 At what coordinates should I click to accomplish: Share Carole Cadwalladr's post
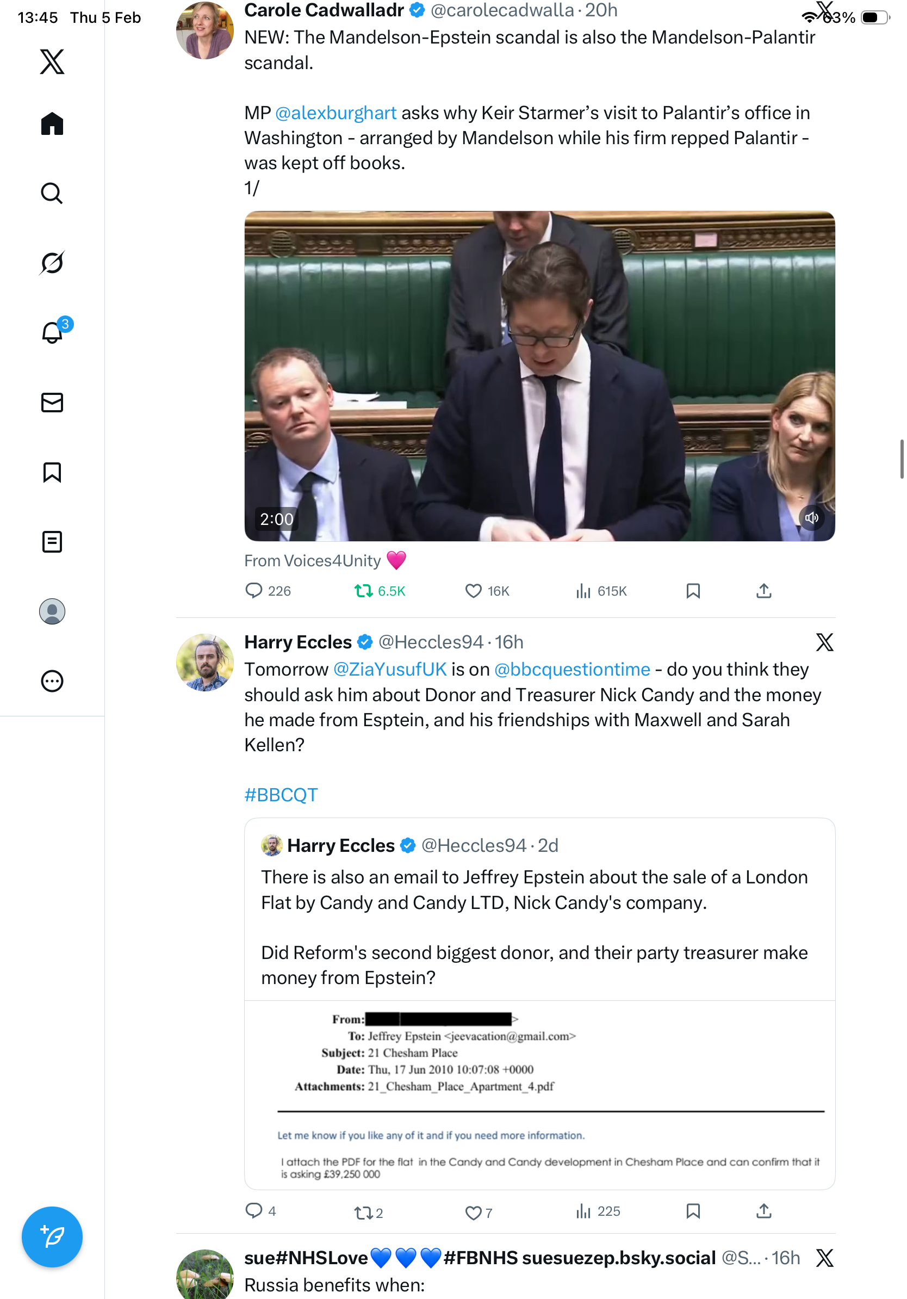(x=763, y=591)
